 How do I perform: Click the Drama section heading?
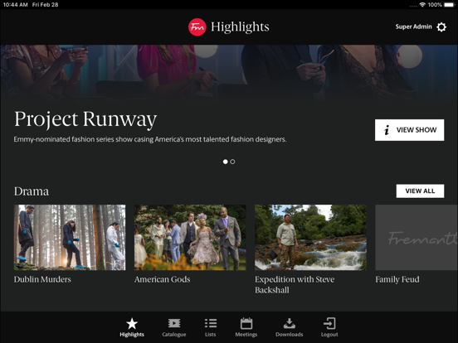click(32, 191)
